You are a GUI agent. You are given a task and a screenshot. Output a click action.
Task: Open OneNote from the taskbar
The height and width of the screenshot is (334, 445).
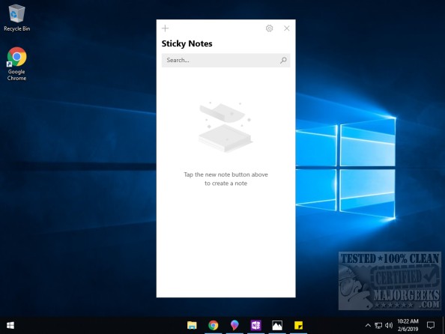pos(255,325)
